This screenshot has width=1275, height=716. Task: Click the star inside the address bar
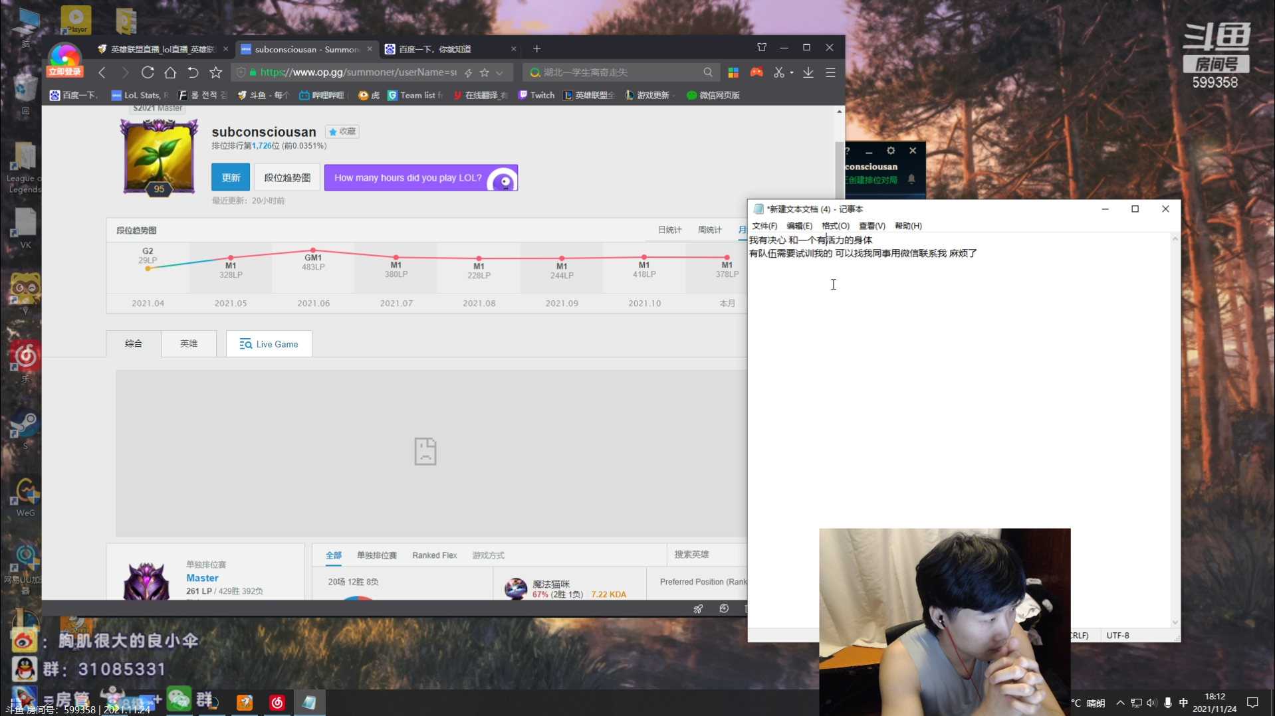click(x=485, y=72)
